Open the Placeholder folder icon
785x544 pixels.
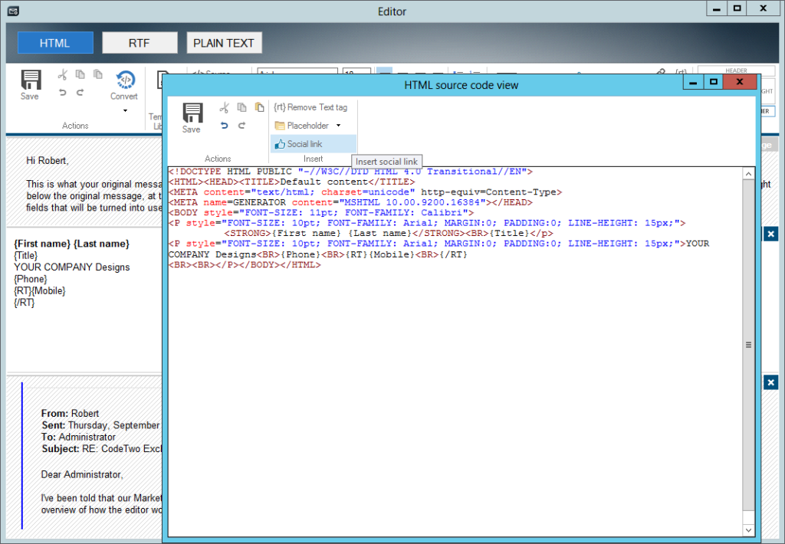click(x=281, y=126)
